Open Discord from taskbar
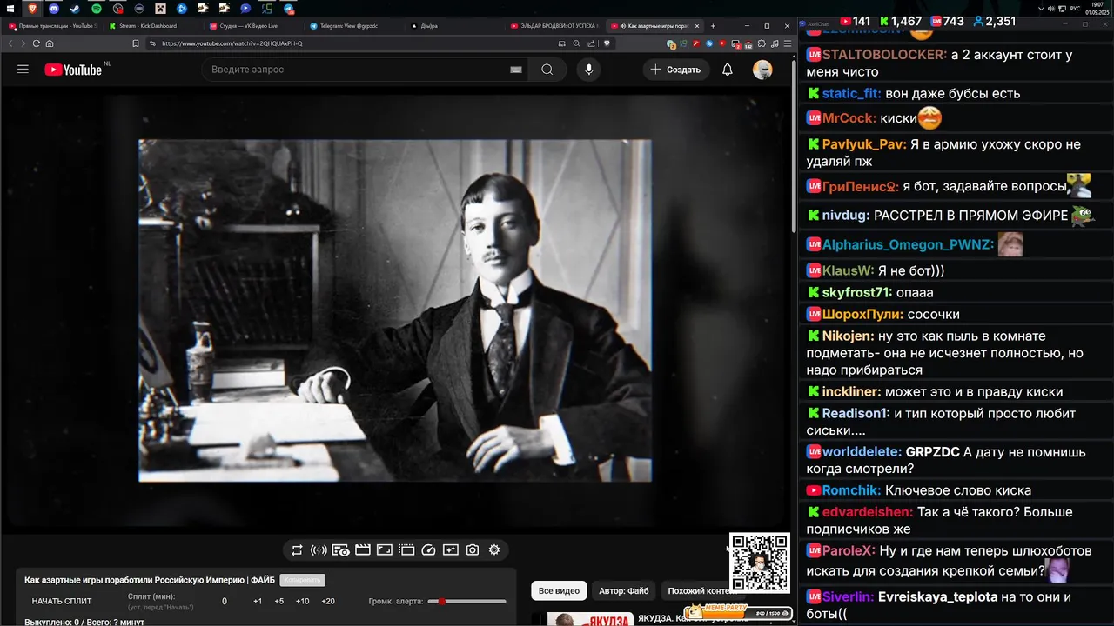1114x626 pixels. click(x=53, y=8)
